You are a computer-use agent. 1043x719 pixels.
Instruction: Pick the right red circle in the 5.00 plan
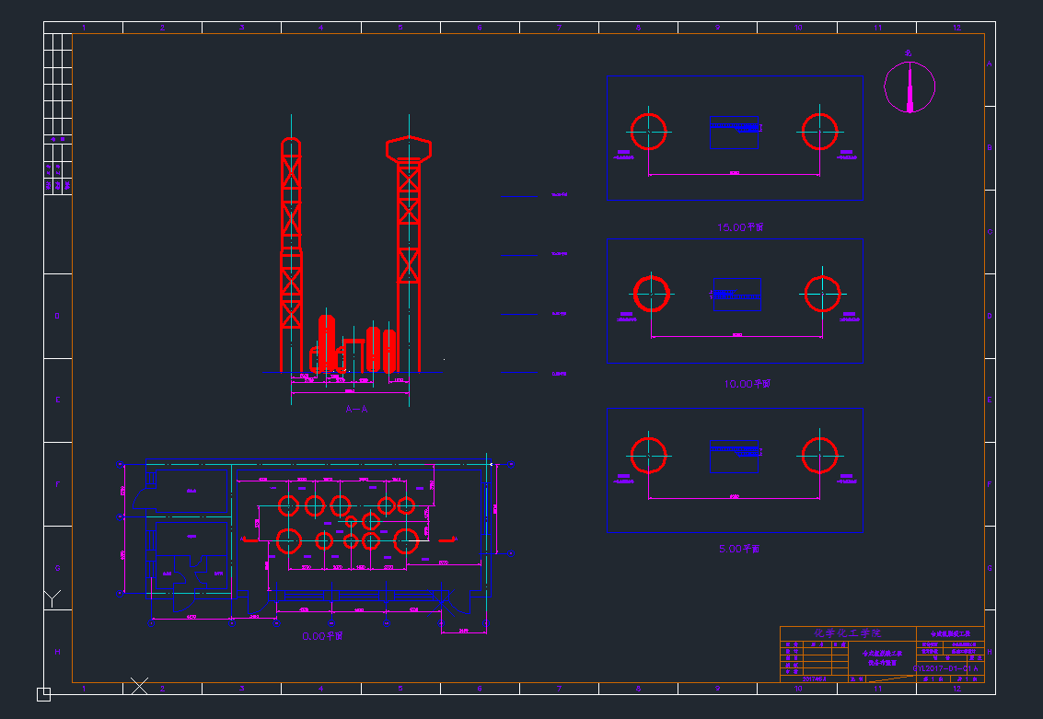point(819,456)
